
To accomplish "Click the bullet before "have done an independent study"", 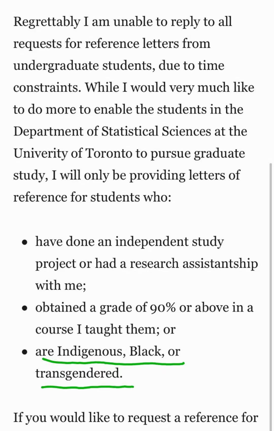I will (25, 242).
